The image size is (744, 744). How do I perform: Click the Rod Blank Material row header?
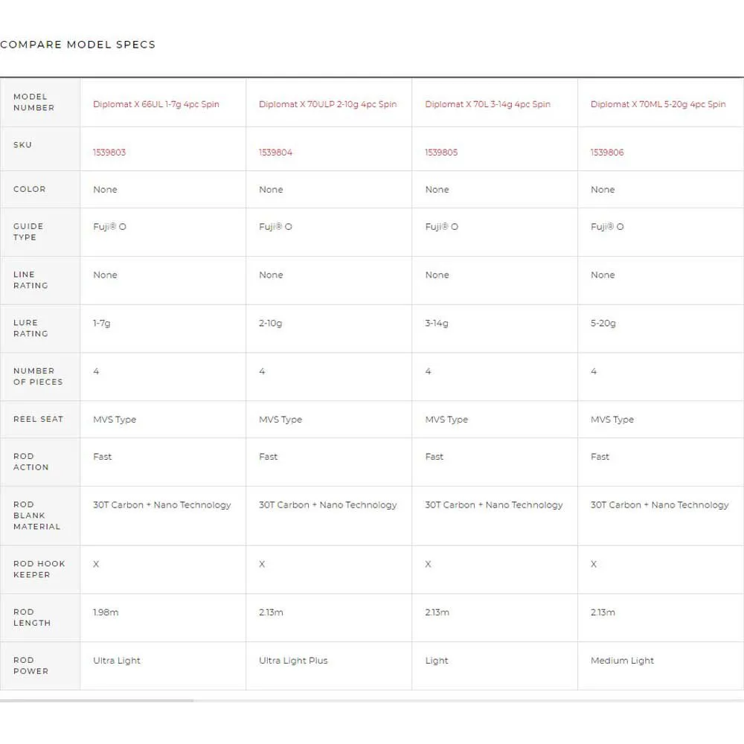(x=36, y=516)
